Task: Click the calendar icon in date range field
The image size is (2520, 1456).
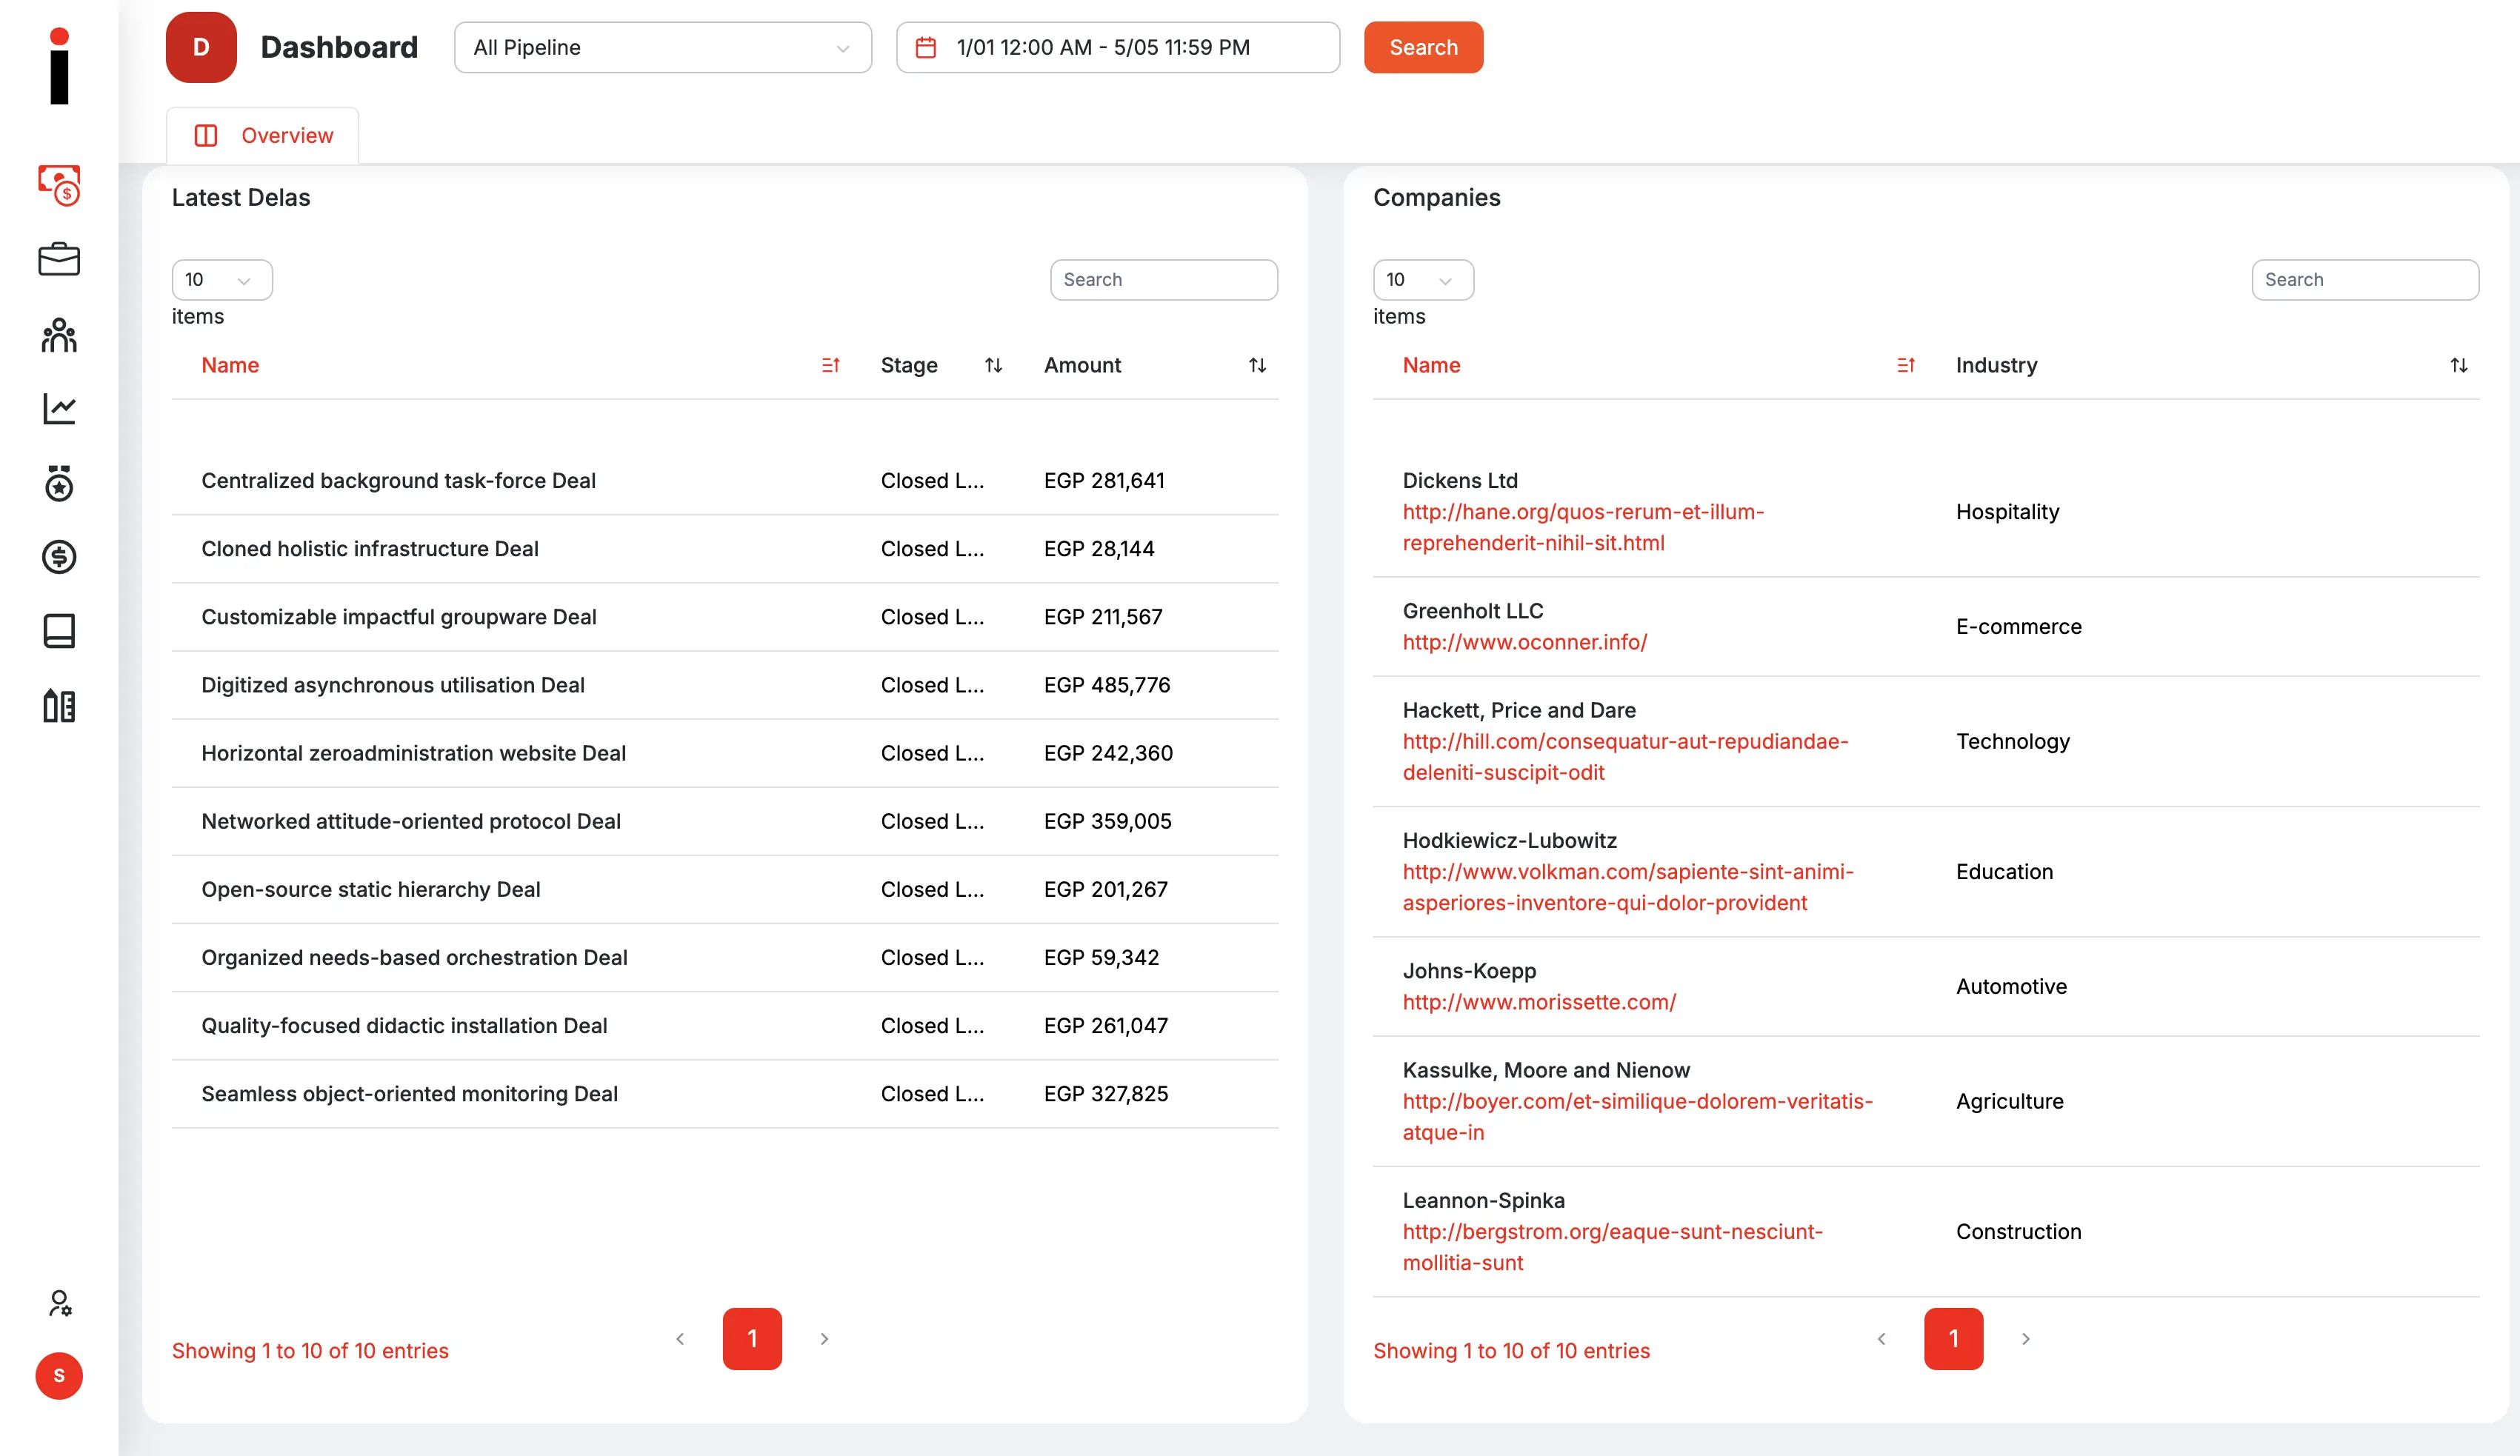Action: click(x=926, y=47)
